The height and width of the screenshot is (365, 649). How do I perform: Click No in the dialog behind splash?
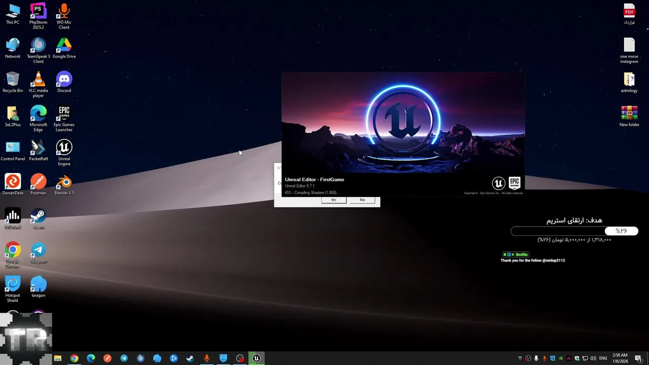tap(362, 200)
